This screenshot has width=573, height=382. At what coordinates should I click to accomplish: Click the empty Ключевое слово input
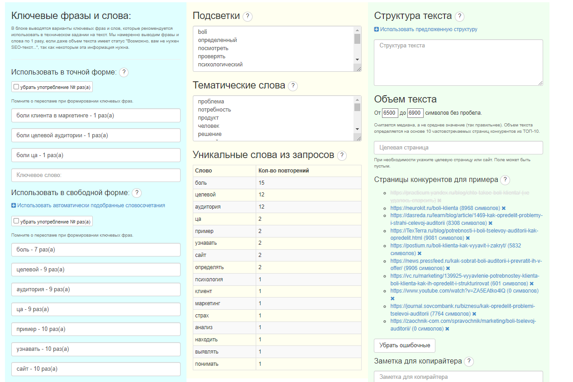(x=95, y=175)
